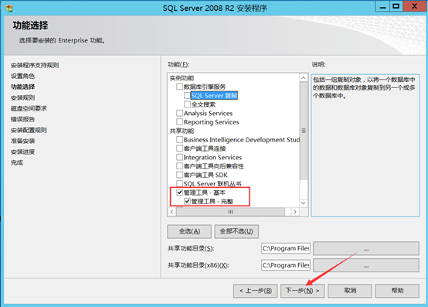
Task: Select 安装程序支持规则 step in sidebar
Action: pos(35,65)
